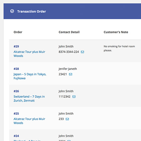
Task: Click email envelope icon in order #24 row
Action: click(x=69, y=140)
